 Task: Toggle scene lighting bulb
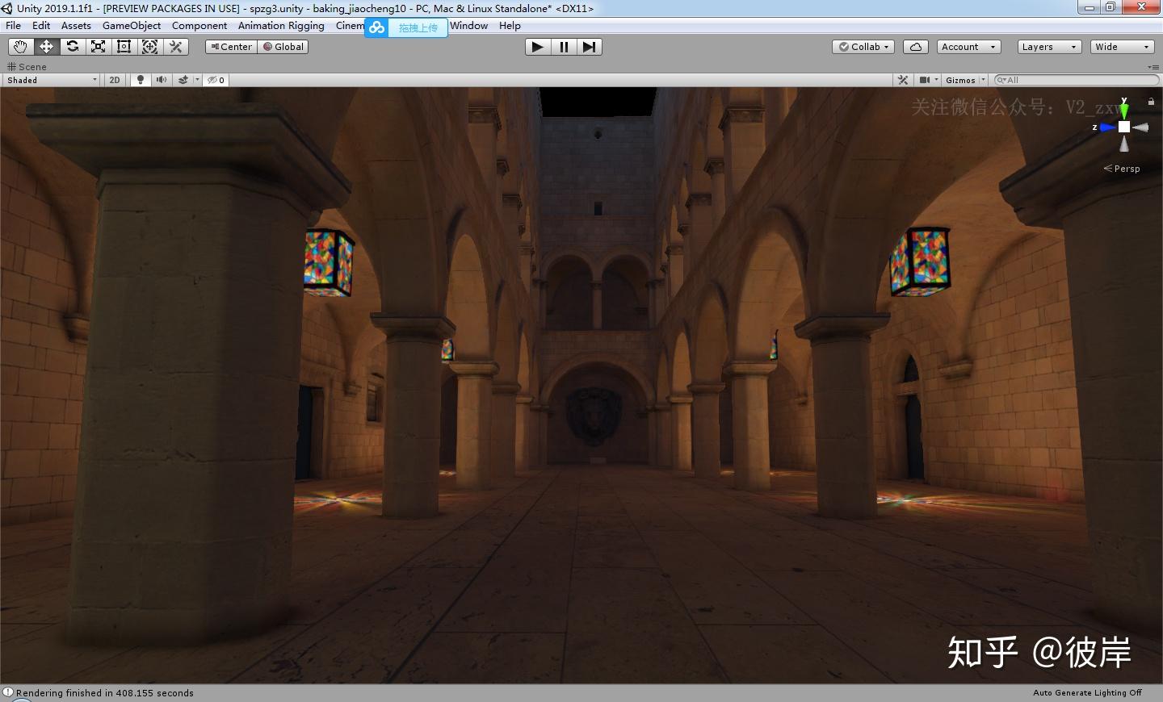pyautogui.click(x=141, y=80)
